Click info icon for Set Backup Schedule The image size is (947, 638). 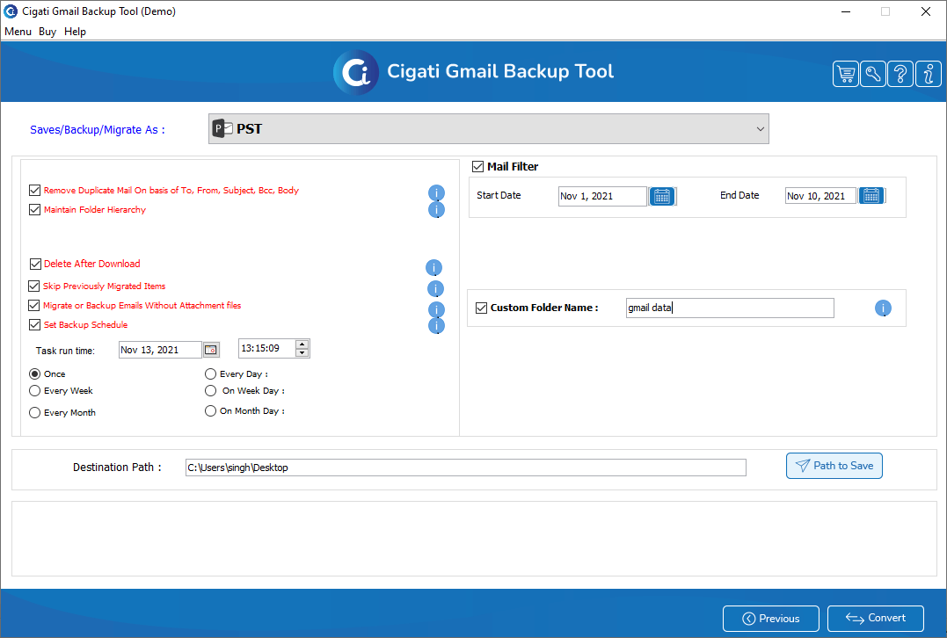(x=437, y=326)
